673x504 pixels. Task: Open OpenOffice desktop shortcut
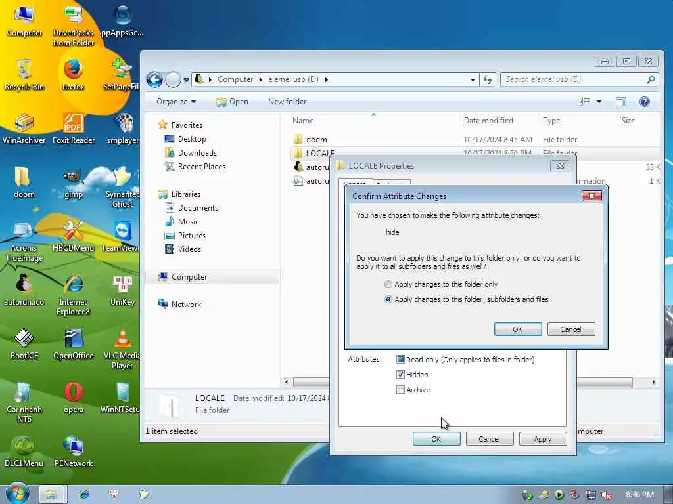coord(74,344)
